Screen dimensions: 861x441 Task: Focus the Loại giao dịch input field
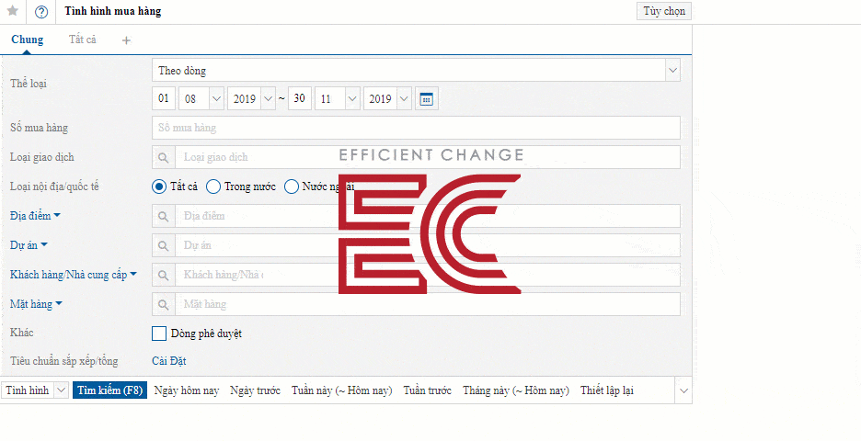(x=428, y=157)
